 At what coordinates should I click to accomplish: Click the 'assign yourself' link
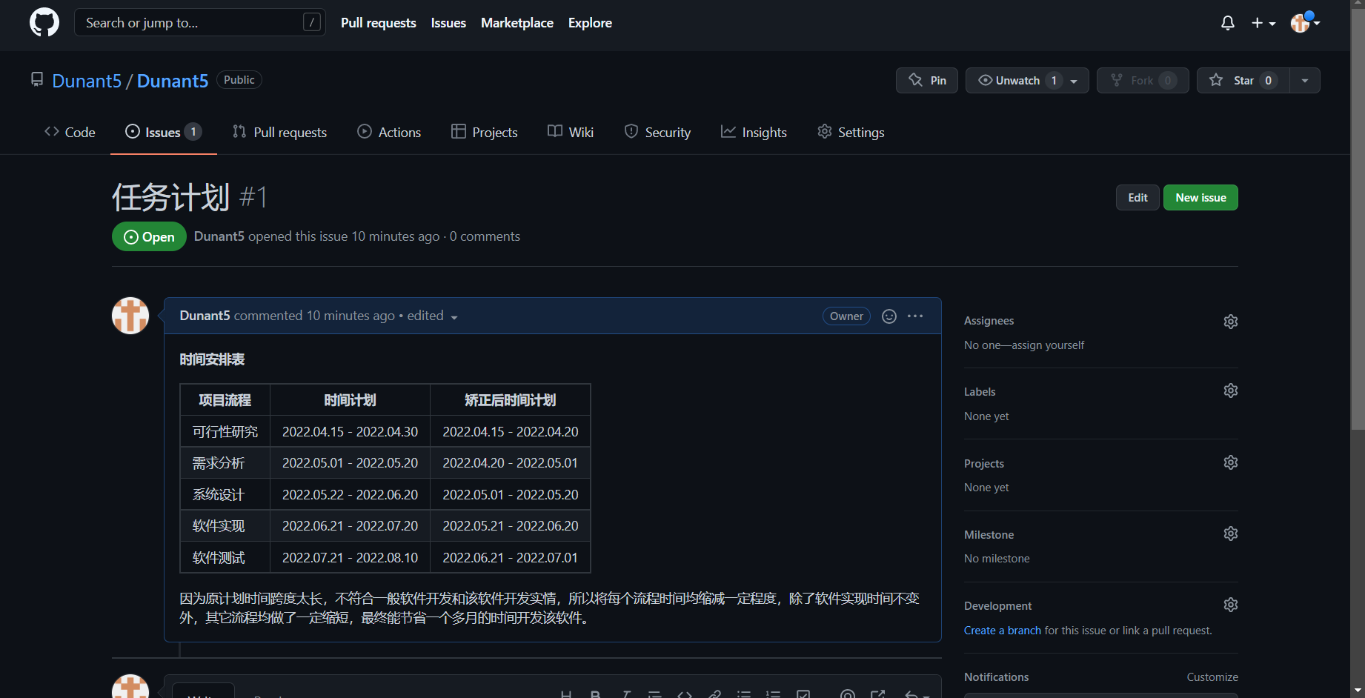(1048, 345)
